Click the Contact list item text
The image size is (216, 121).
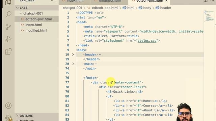[x=150, y=115]
